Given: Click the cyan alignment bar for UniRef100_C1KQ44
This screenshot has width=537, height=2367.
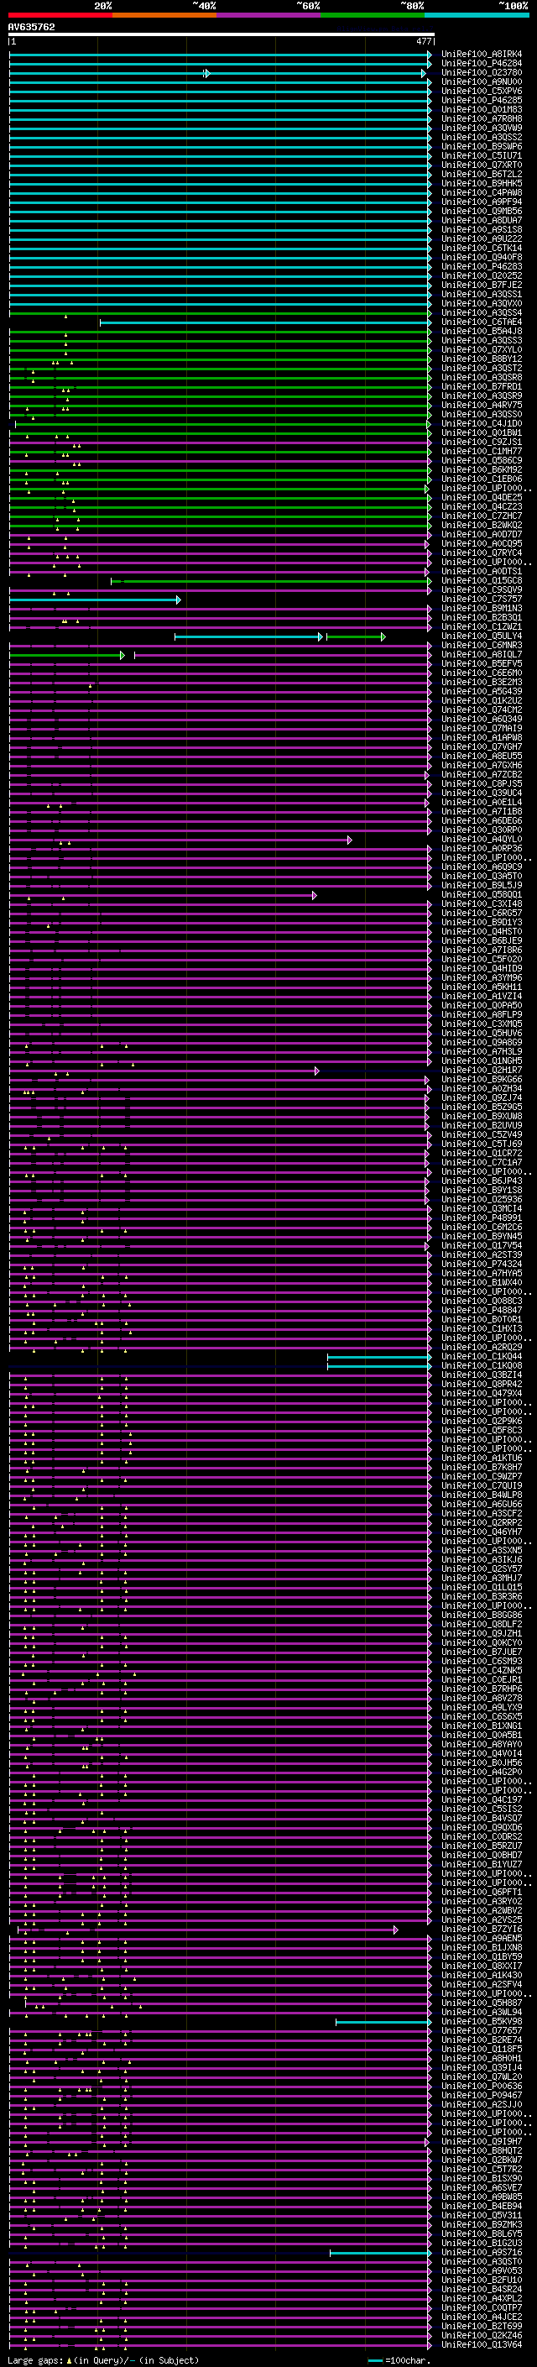Looking at the screenshot, I should (x=379, y=1357).
